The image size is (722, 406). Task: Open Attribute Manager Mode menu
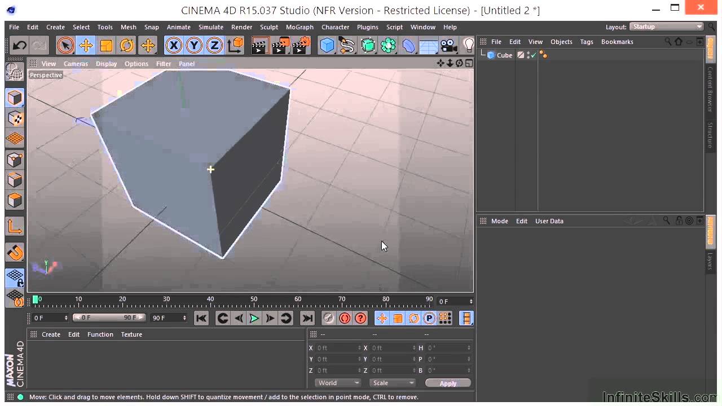coord(499,221)
